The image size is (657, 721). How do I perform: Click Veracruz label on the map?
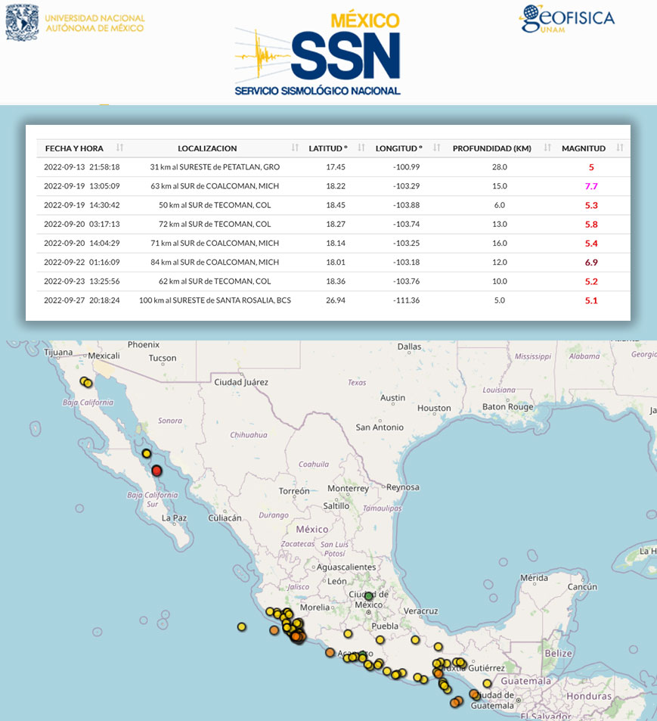pos(421,611)
